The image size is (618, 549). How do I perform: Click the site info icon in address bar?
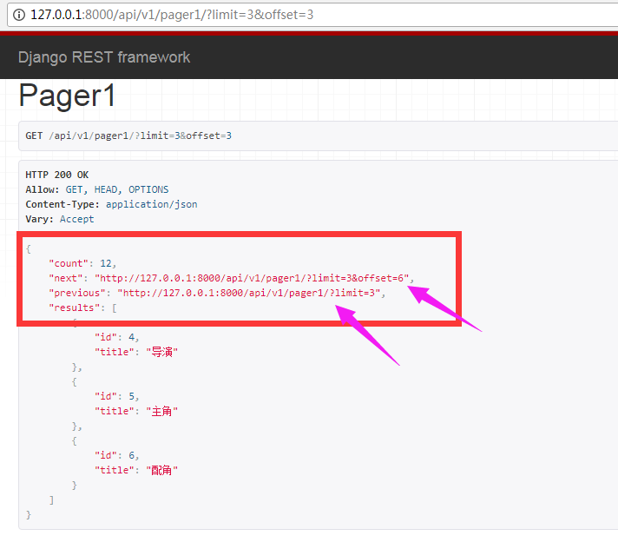(x=19, y=15)
